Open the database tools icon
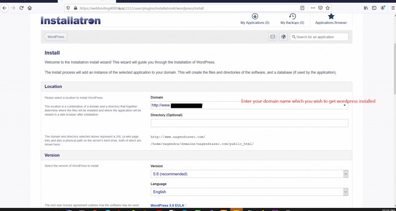396x211 pixels. (x=273, y=37)
